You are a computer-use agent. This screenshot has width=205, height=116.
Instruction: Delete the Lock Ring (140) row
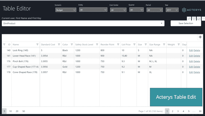click(x=197, y=50)
